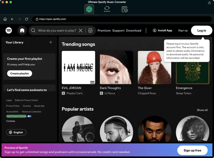Click the Log in button
Image resolution: width=214 pixels, height=158 pixels.
(x=202, y=31)
